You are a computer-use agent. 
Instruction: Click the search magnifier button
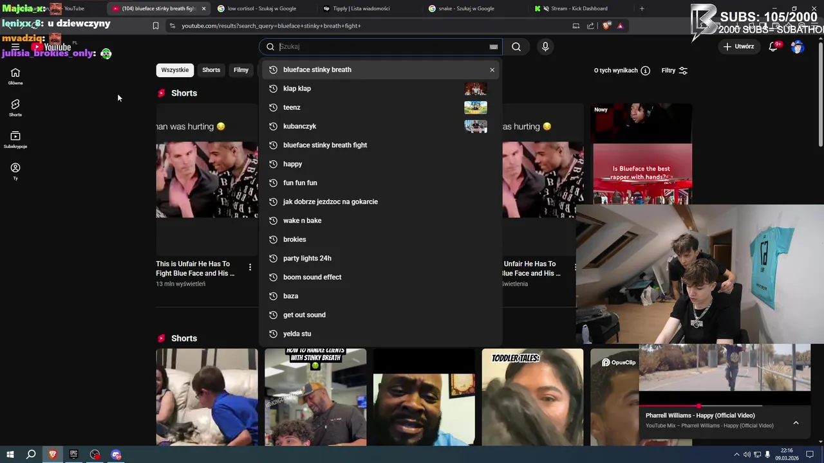[516, 46]
